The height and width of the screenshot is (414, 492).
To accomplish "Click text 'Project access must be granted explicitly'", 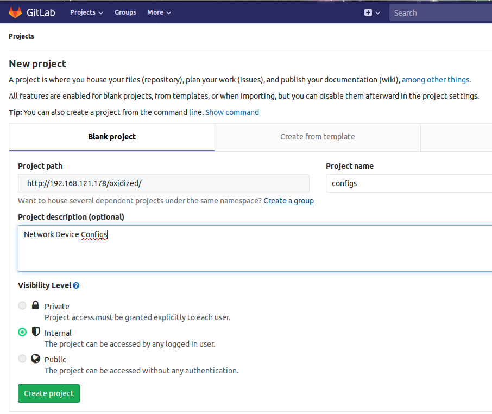I will pyautogui.click(x=115, y=317).
